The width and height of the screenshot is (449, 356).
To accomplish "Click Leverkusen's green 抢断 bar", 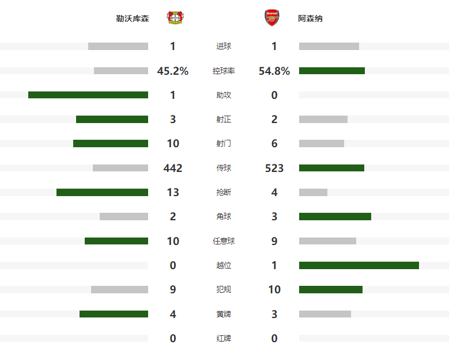I will click(102, 192).
